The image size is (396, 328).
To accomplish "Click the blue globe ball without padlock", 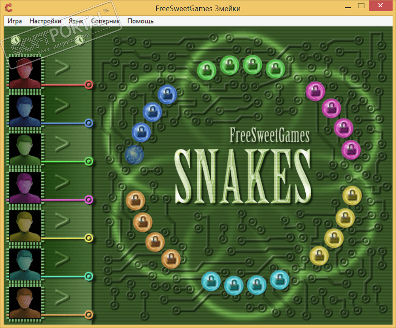I will tap(135, 155).
